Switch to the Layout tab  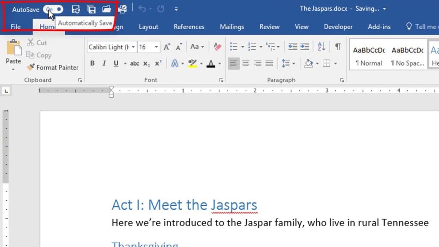pos(148,27)
